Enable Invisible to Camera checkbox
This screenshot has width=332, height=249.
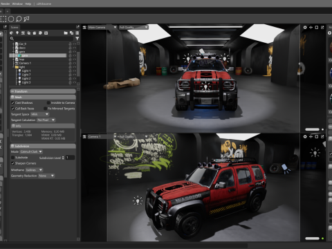(48, 102)
